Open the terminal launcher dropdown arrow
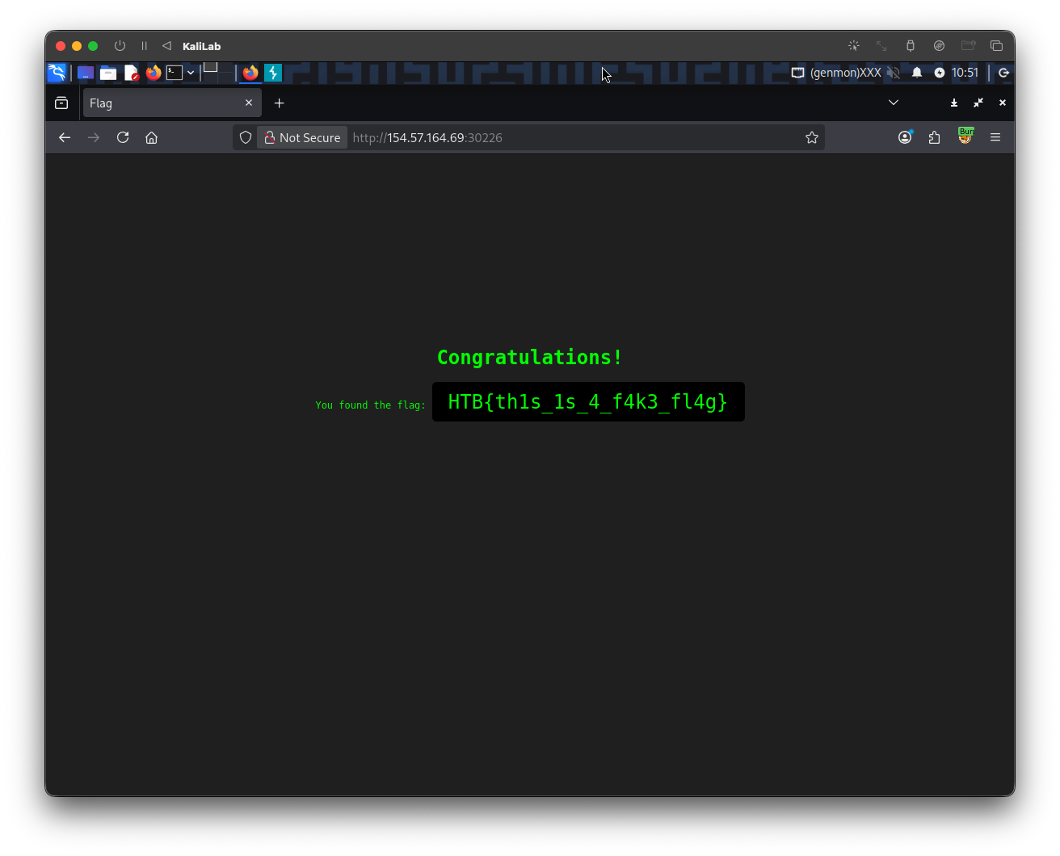 coord(191,73)
